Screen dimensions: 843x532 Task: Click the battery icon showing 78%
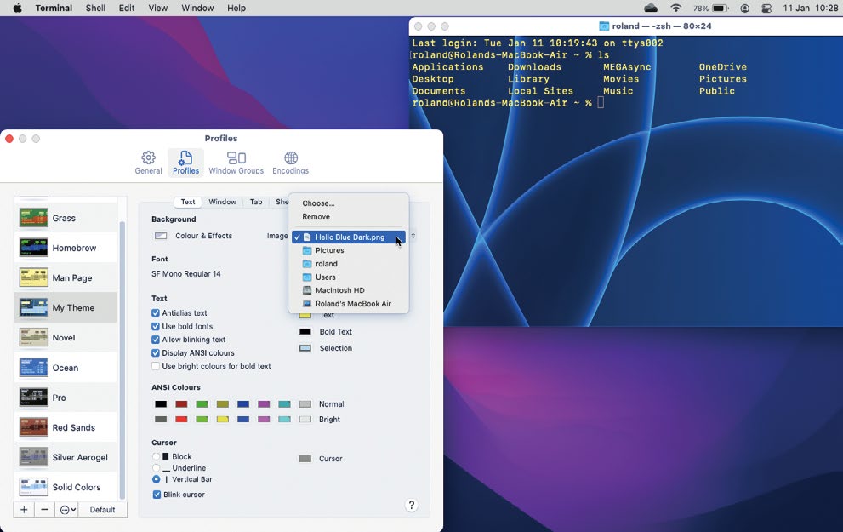720,8
